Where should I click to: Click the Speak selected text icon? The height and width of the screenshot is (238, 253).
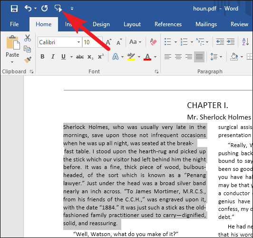pos(58,8)
